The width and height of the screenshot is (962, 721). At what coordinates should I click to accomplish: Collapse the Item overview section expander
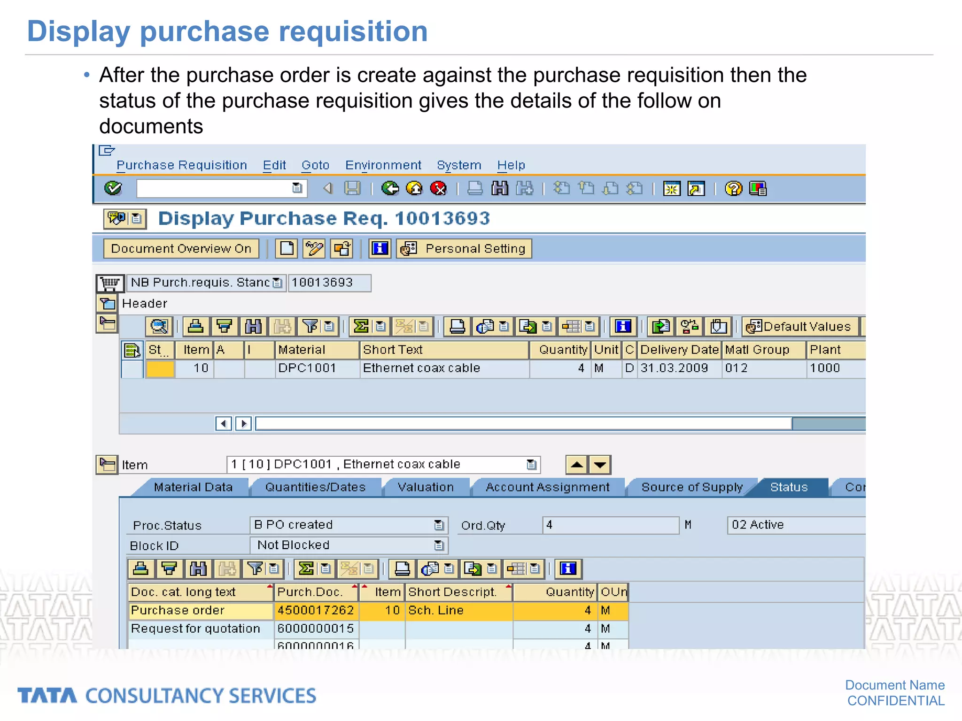108,324
